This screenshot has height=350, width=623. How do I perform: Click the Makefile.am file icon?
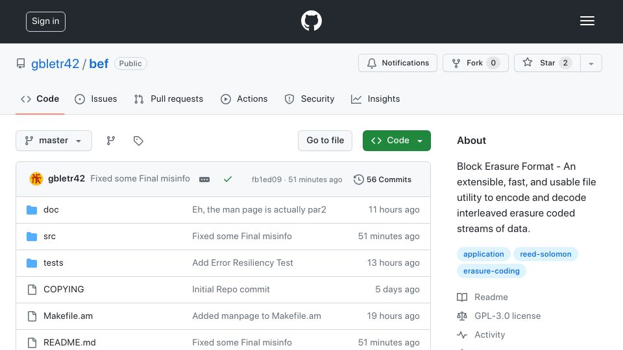tap(32, 316)
